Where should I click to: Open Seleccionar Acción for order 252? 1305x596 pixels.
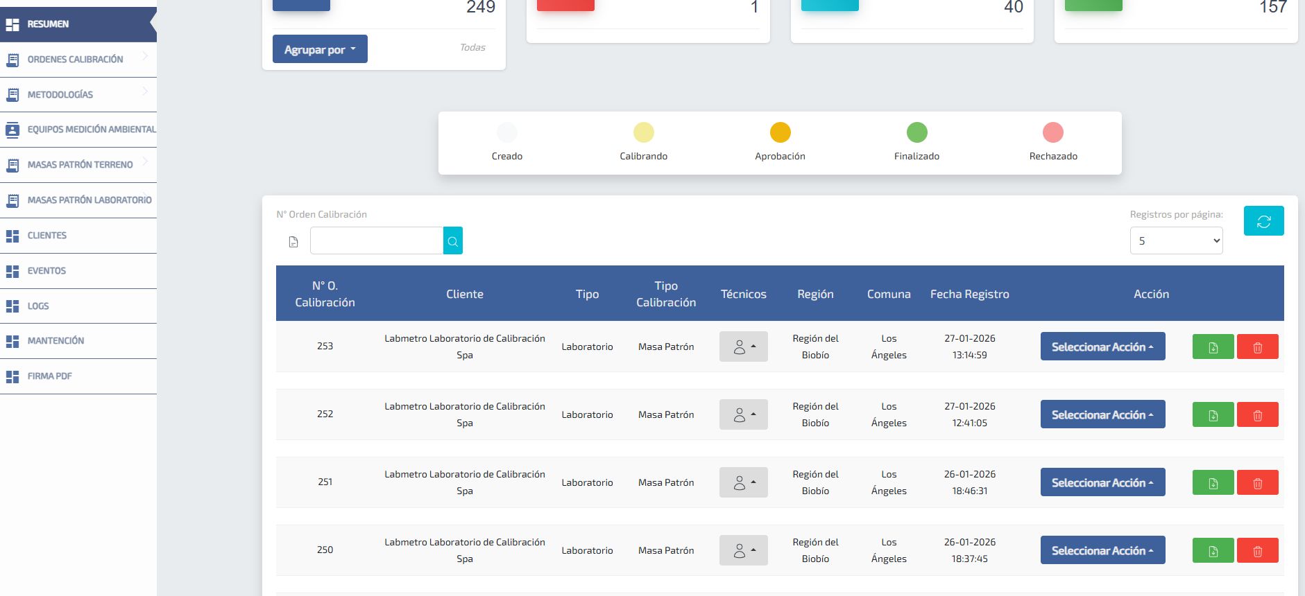pos(1102,414)
